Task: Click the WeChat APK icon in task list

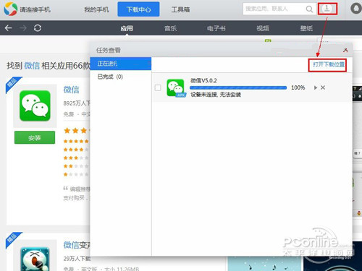Action: click(176, 88)
